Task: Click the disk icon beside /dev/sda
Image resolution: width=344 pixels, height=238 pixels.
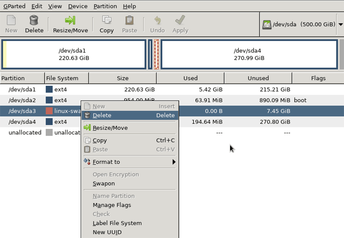Action: (x=267, y=25)
